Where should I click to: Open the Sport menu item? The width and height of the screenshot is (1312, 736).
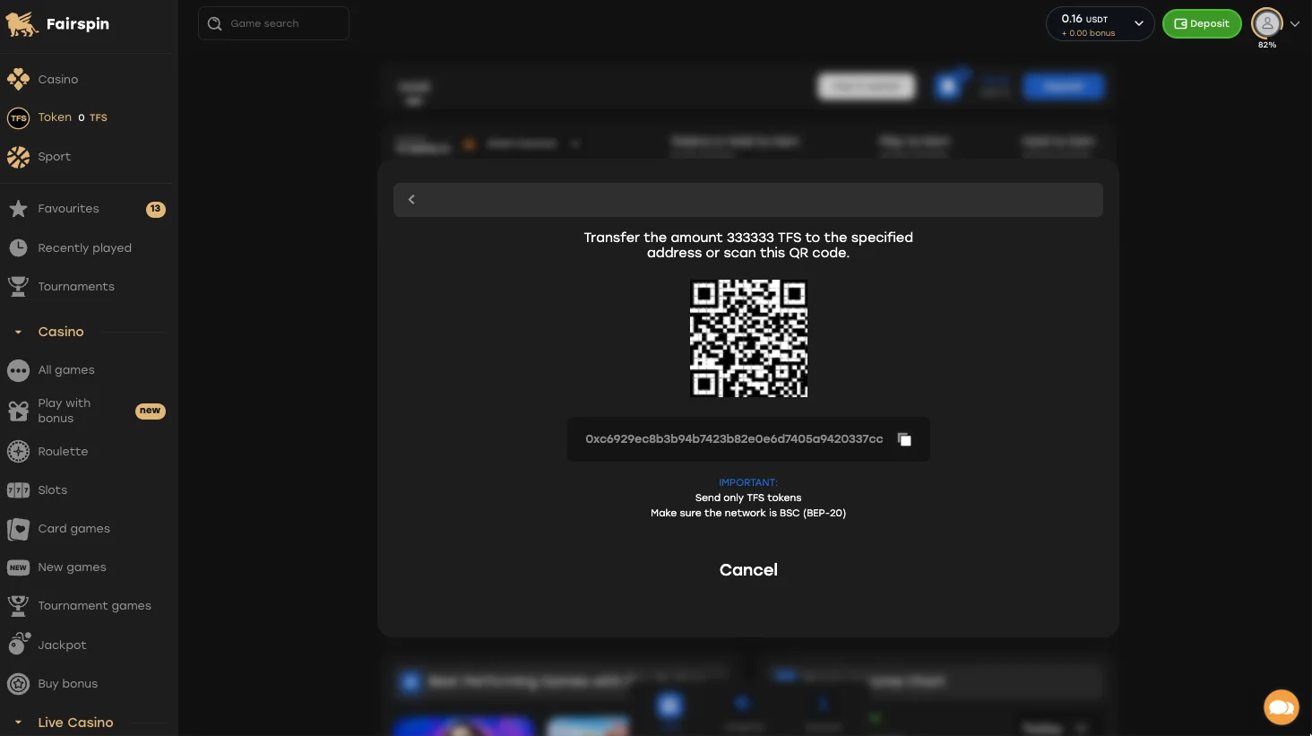(54, 157)
